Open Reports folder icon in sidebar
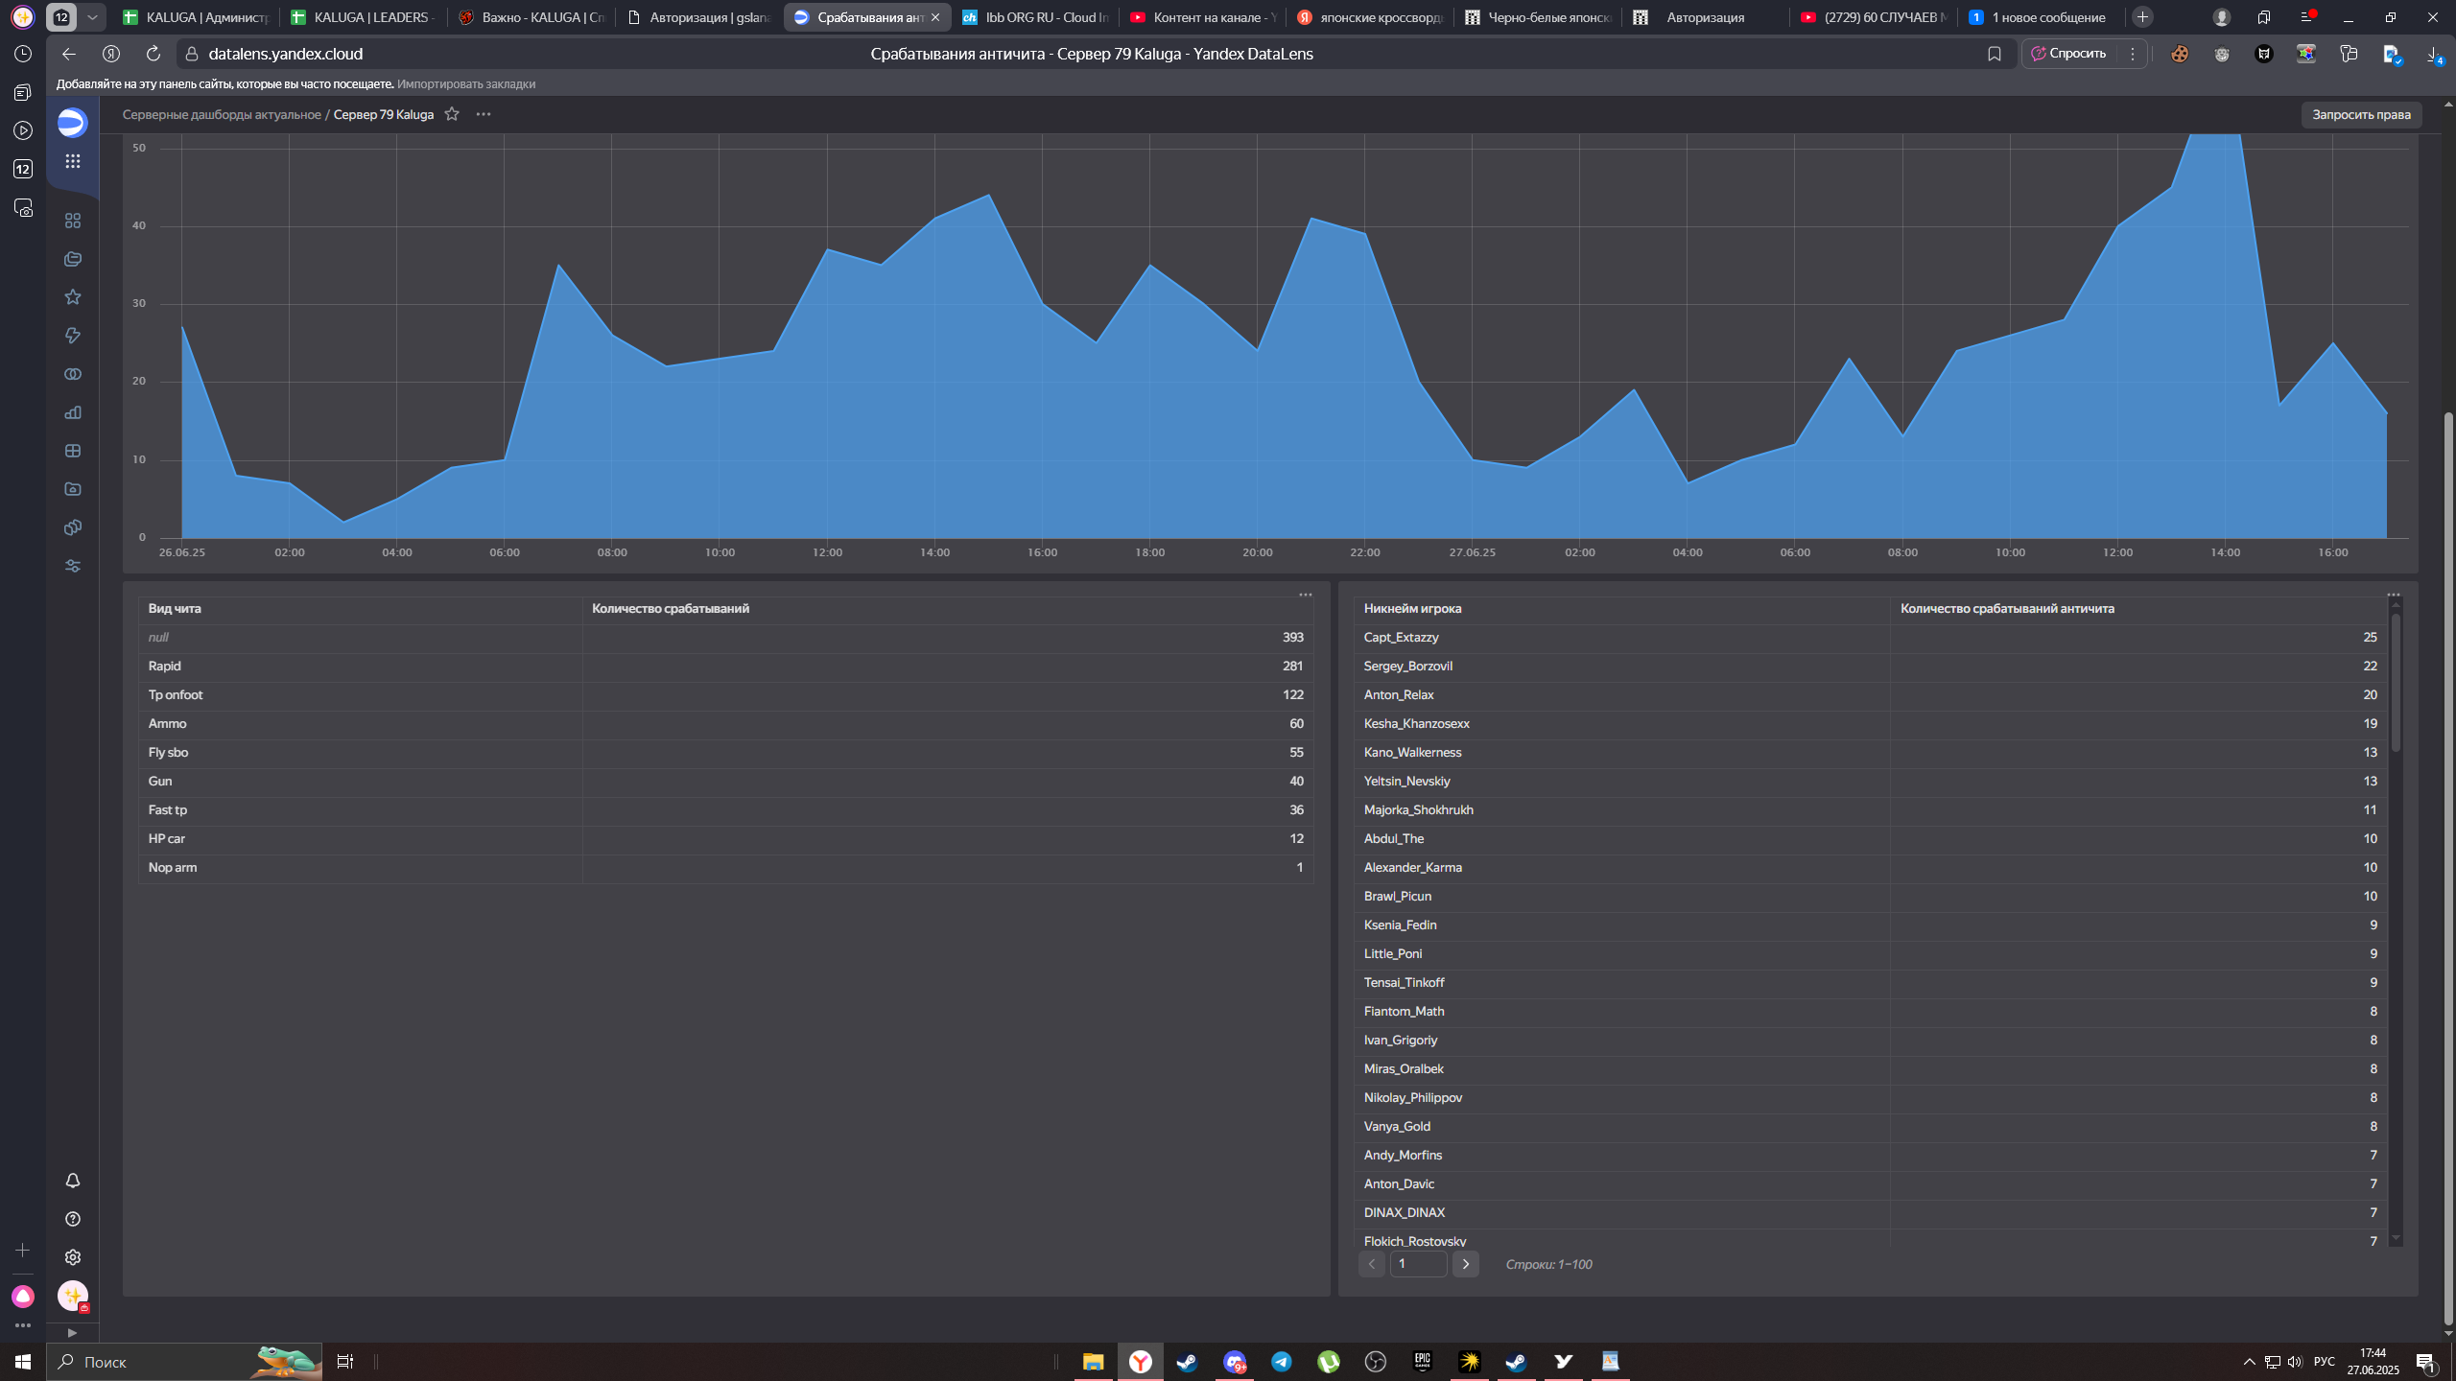Viewport: 2456px width, 1381px height. [x=72, y=489]
